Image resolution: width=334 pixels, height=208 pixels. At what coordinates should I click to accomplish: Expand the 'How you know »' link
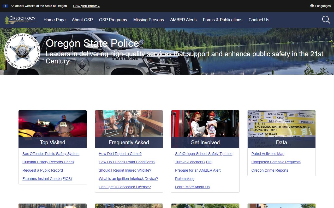pos(86,6)
